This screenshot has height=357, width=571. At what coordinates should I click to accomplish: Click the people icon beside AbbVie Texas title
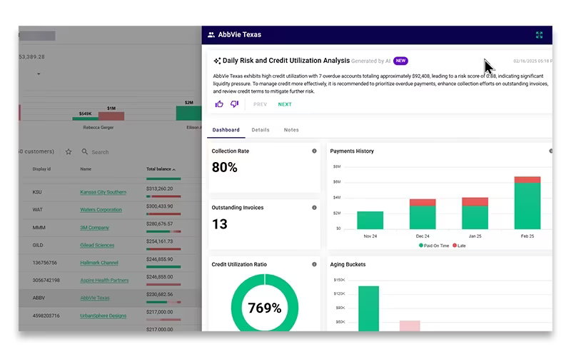pos(211,34)
